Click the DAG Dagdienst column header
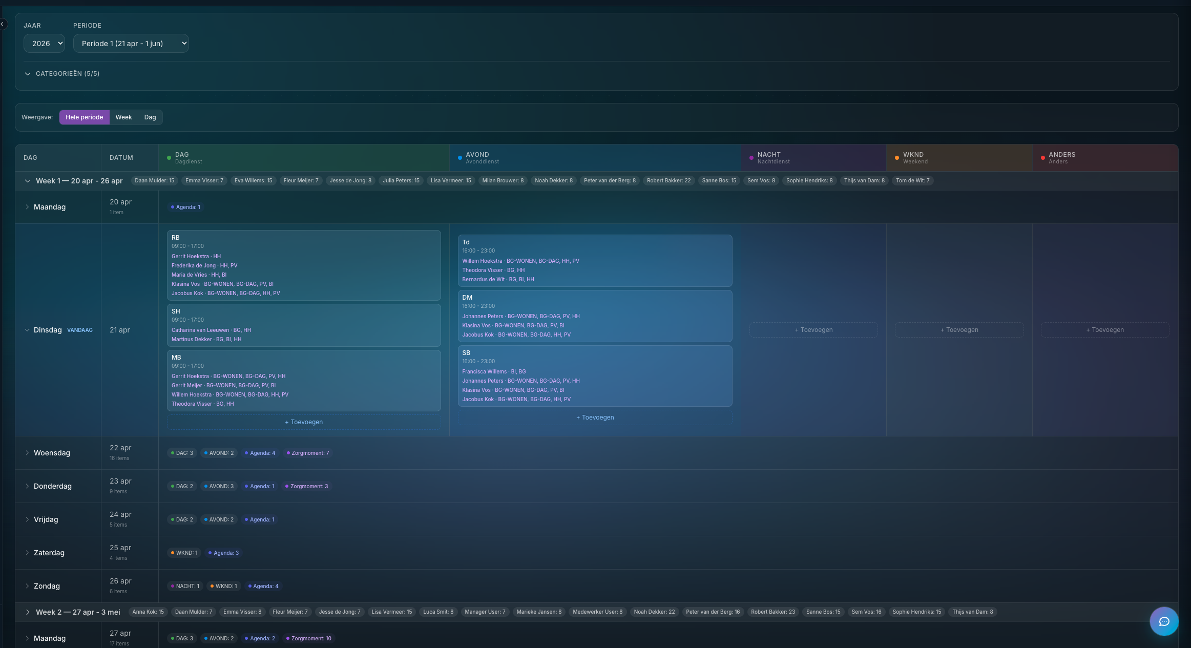 coord(304,158)
